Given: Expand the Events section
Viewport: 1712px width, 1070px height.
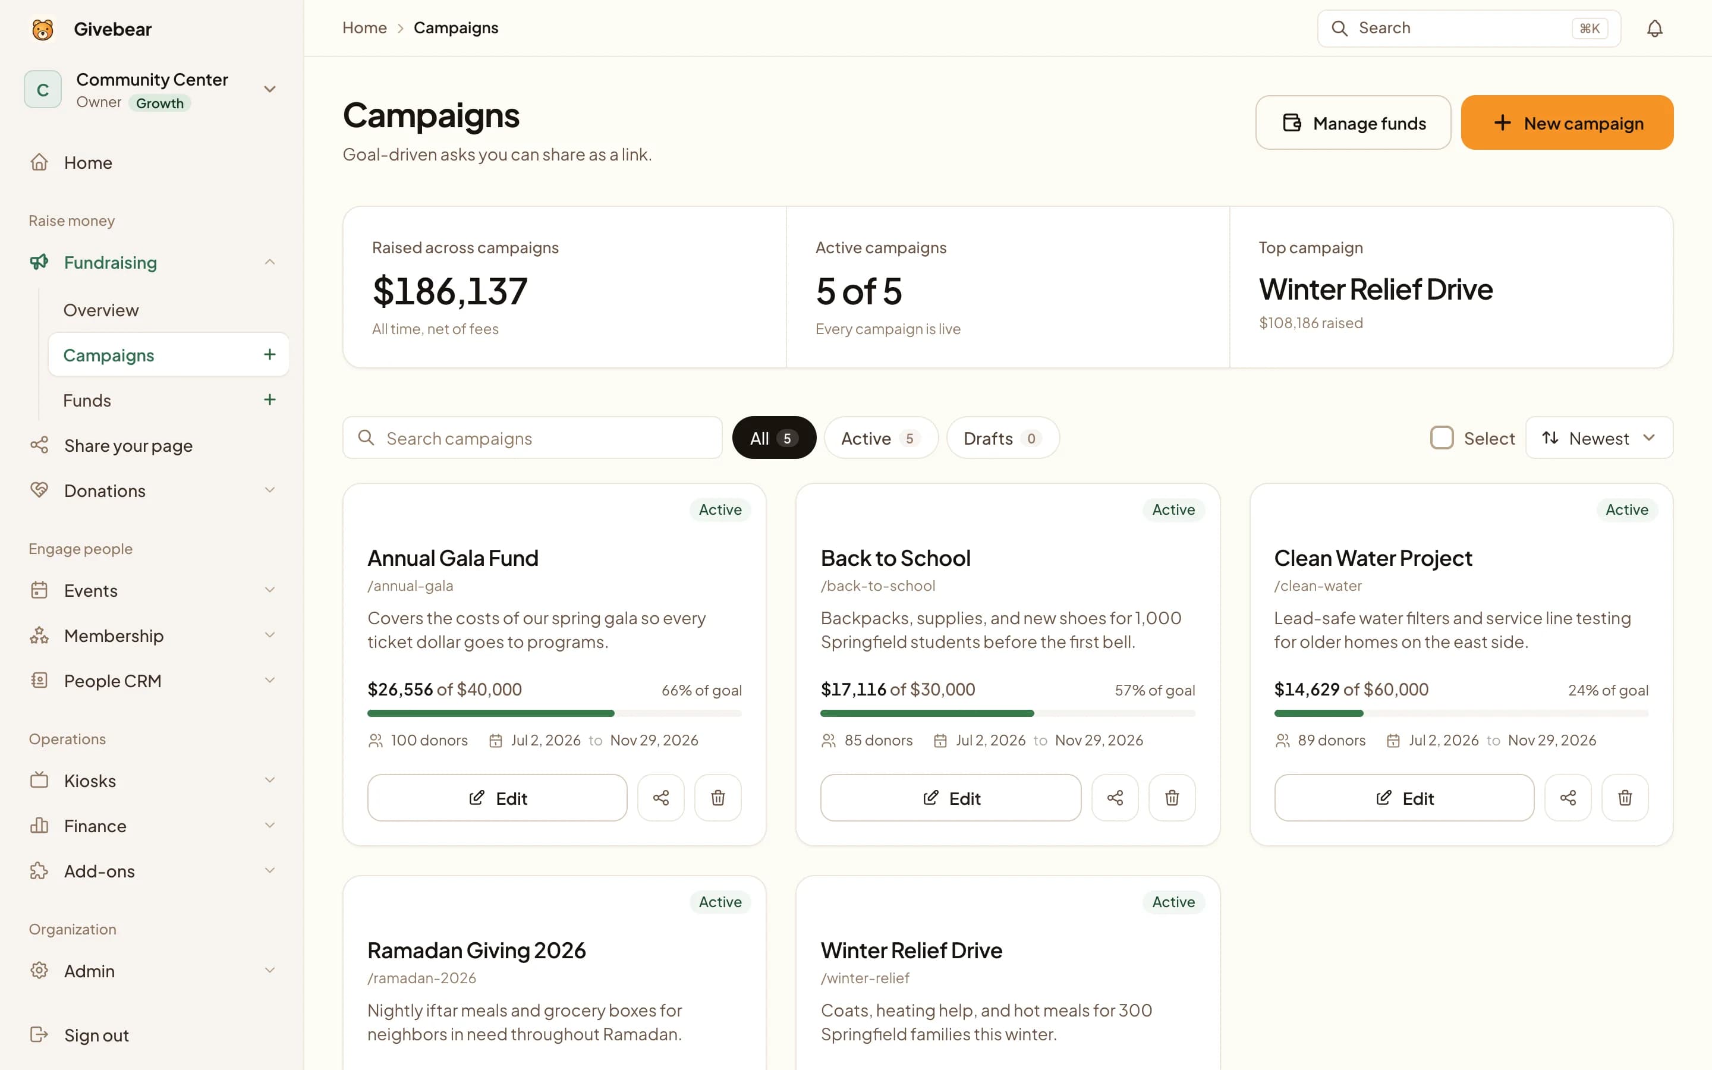Looking at the screenshot, I should (x=269, y=590).
